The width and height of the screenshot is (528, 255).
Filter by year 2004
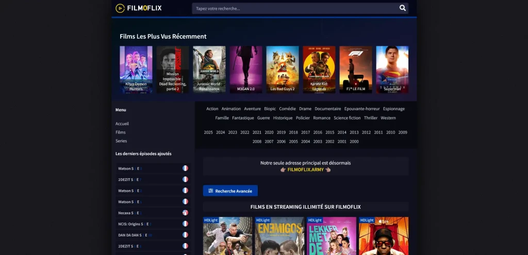click(305, 141)
